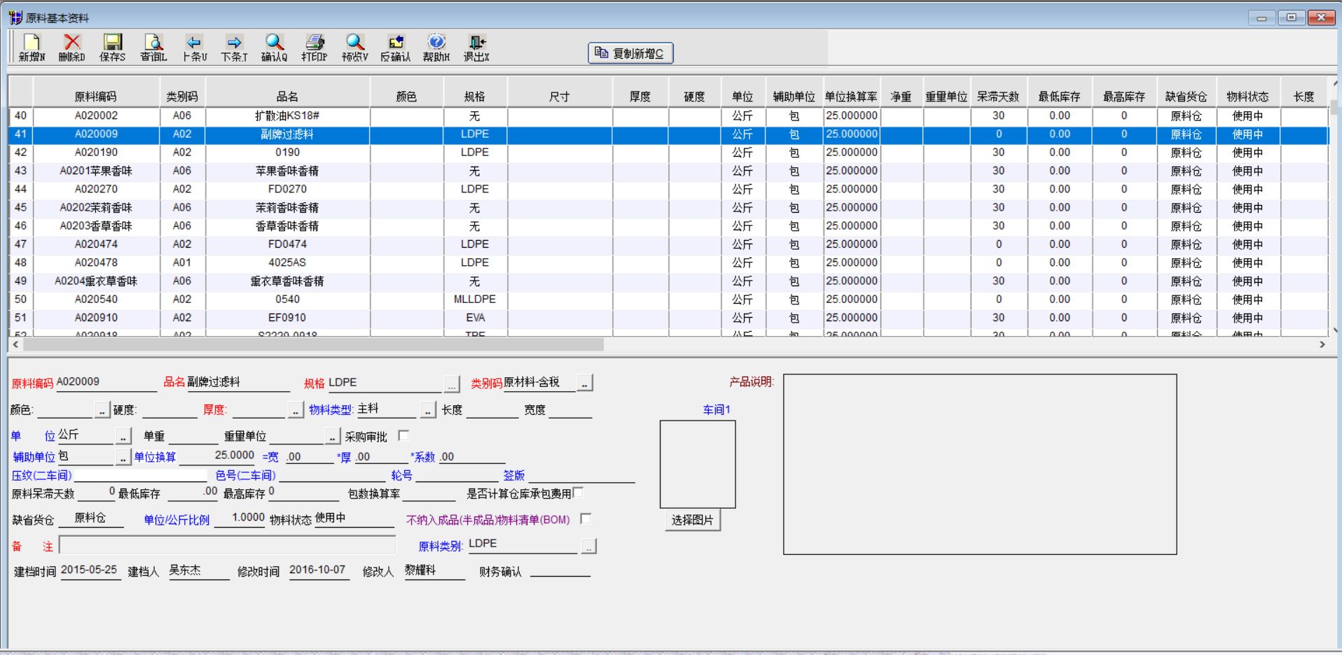
Task: Click the 反确认 unconfirm icon
Action: tap(396, 48)
